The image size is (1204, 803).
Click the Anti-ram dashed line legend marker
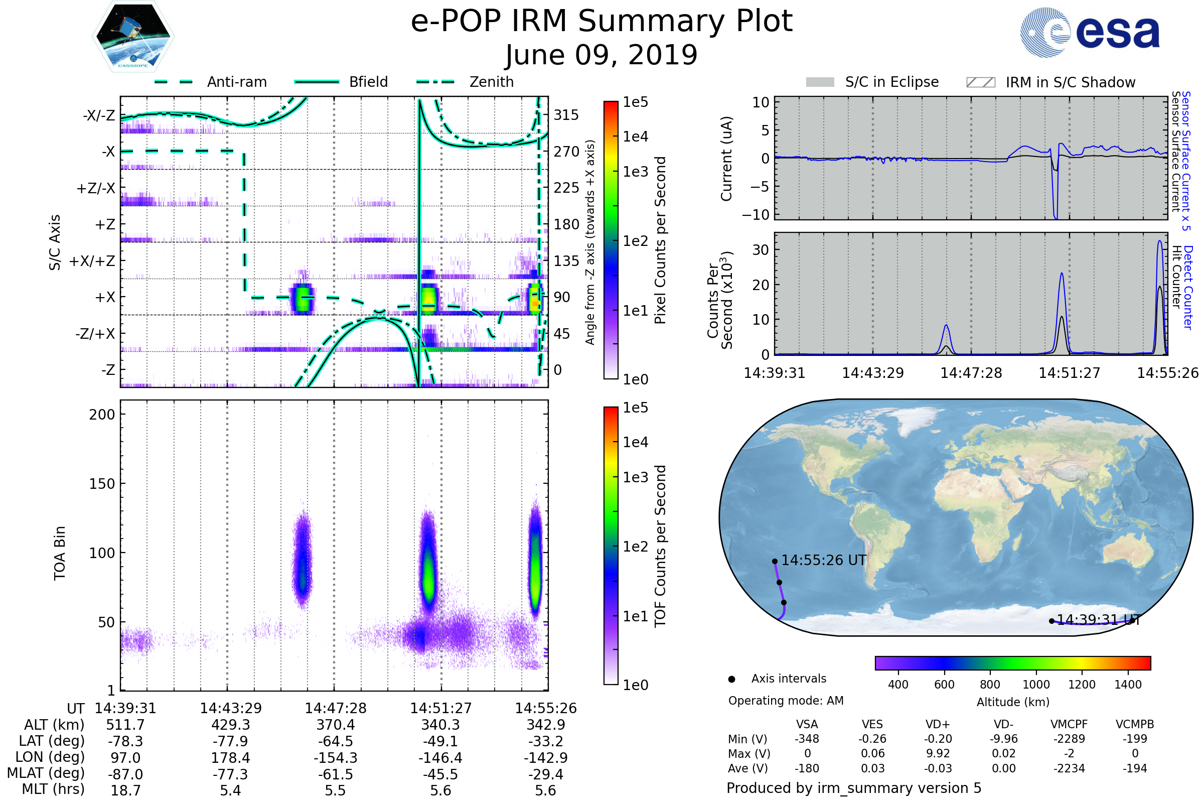174,82
